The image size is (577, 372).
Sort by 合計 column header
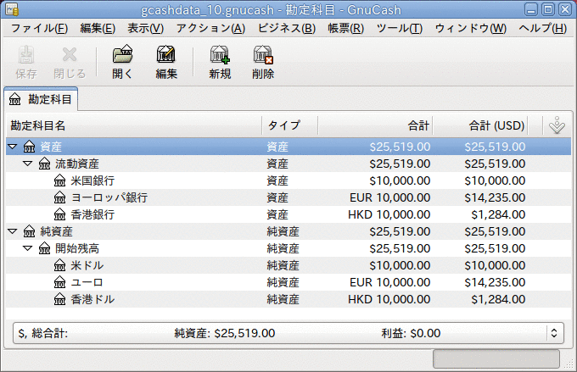pos(375,125)
